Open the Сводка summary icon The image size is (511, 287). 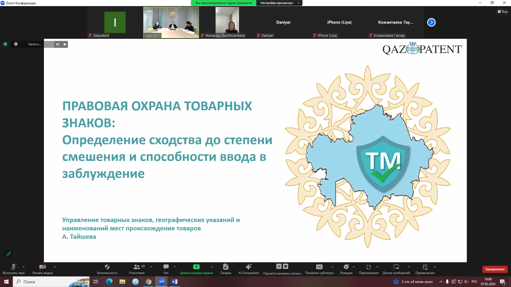click(225, 267)
